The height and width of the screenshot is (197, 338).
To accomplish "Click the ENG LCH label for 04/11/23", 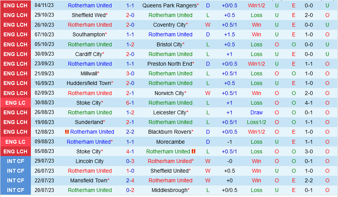I will tap(16, 5).
